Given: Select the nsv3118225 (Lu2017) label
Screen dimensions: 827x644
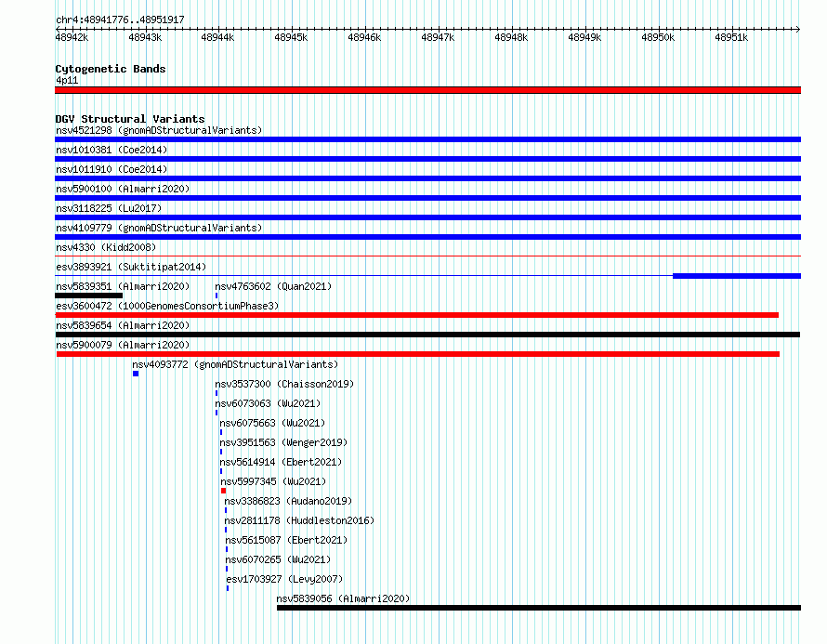Looking at the screenshot, I should click(x=109, y=208).
